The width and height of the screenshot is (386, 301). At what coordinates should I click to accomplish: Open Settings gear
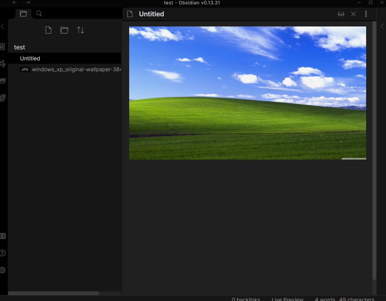tap(3, 270)
